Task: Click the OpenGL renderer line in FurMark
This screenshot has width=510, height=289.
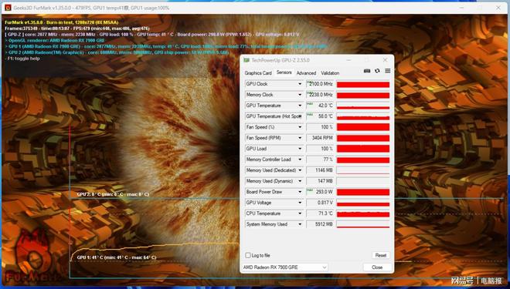Action: pyautogui.click(x=55, y=41)
